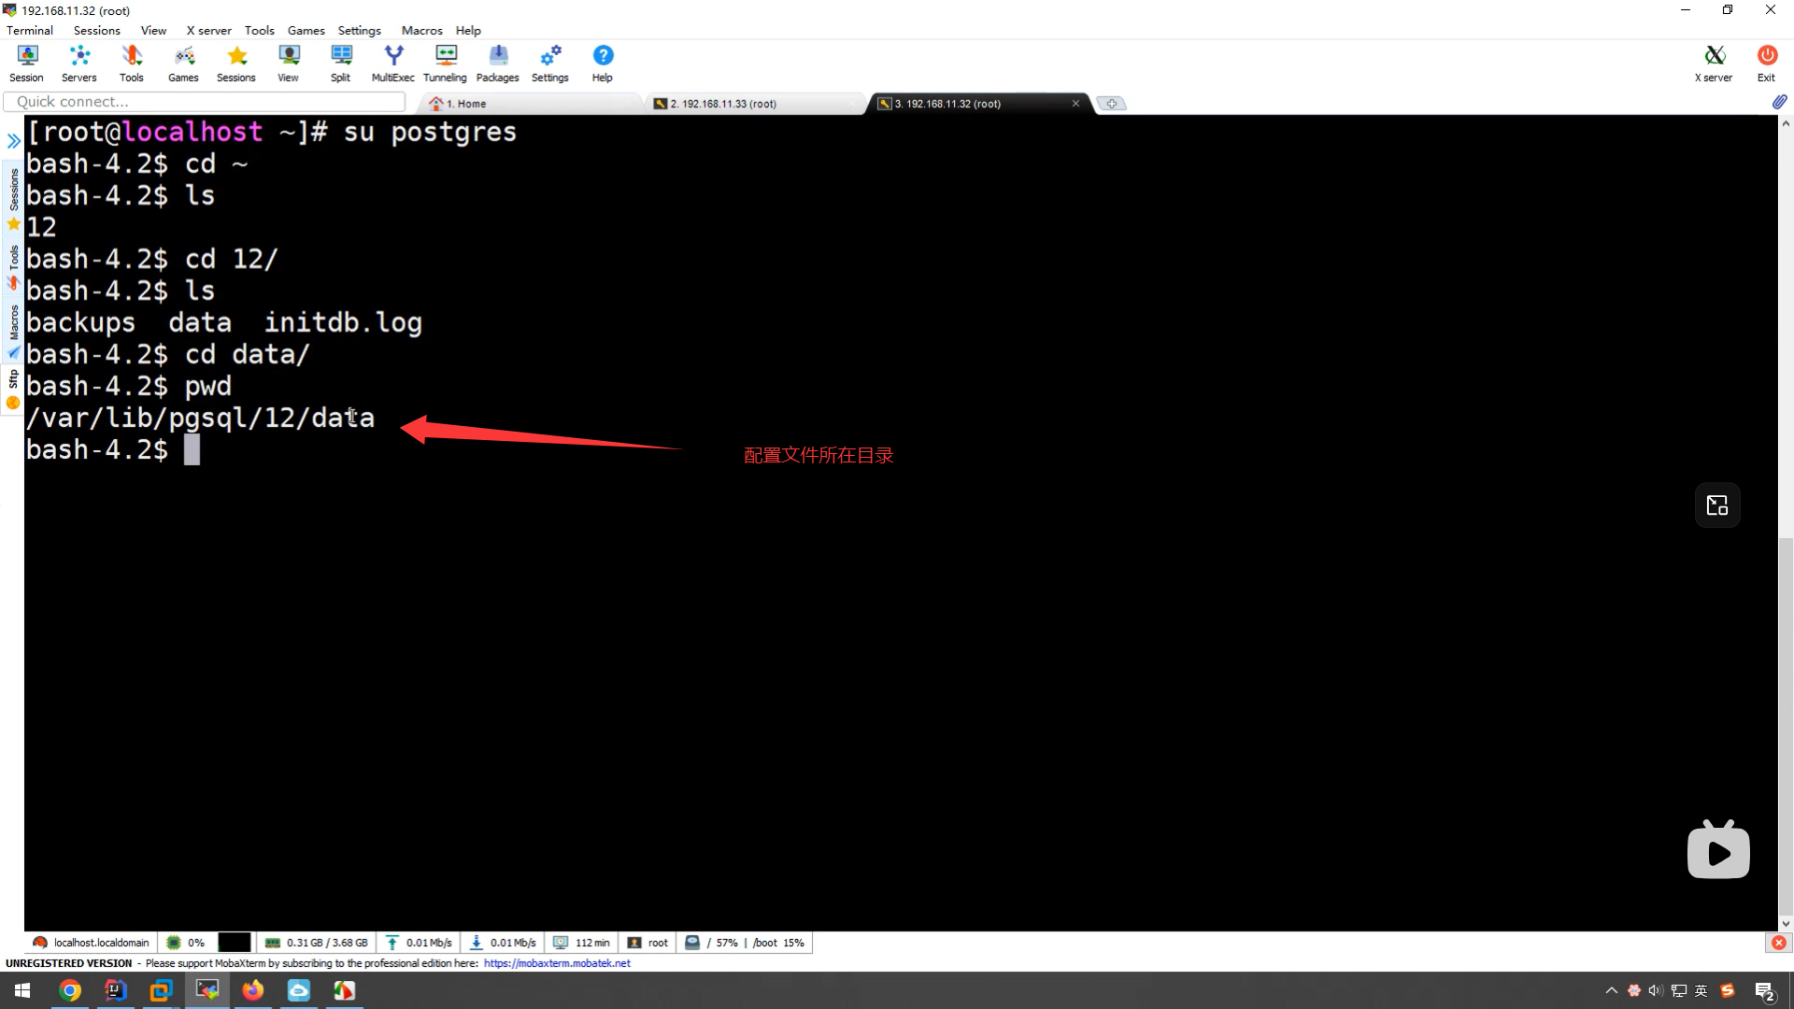Screen dimensions: 1794x1009
Task: Click the new tab button
Action: pyautogui.click(x=1111, y=104)
